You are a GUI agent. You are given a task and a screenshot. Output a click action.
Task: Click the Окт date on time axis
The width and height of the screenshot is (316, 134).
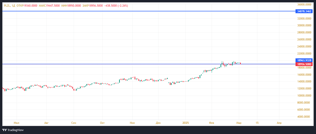(x=102, y=123)
